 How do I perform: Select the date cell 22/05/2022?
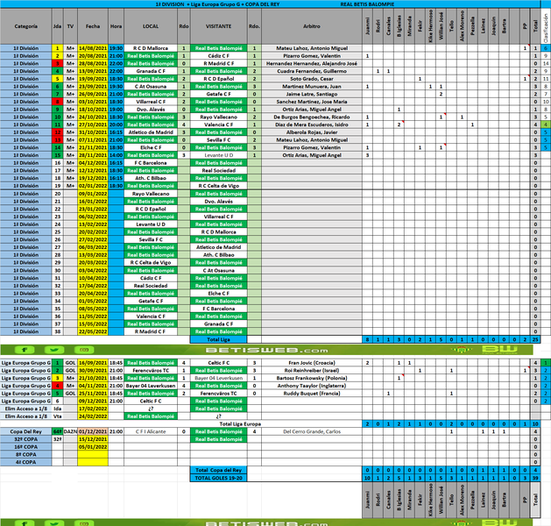click(x=93, y=331)
